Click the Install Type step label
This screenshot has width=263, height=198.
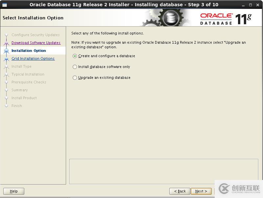pos(21,66)
